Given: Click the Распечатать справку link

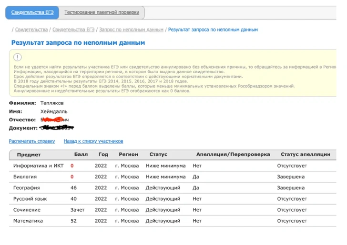Looking at the screenshot, I should (x=32, y=141).
